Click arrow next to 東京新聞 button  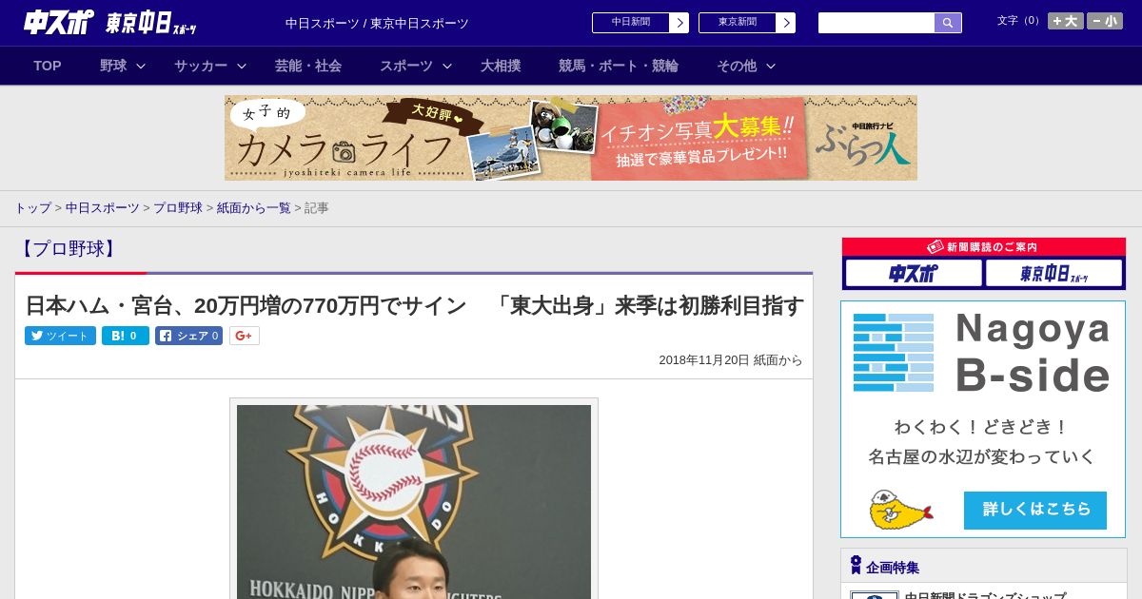tap(785, 23)
